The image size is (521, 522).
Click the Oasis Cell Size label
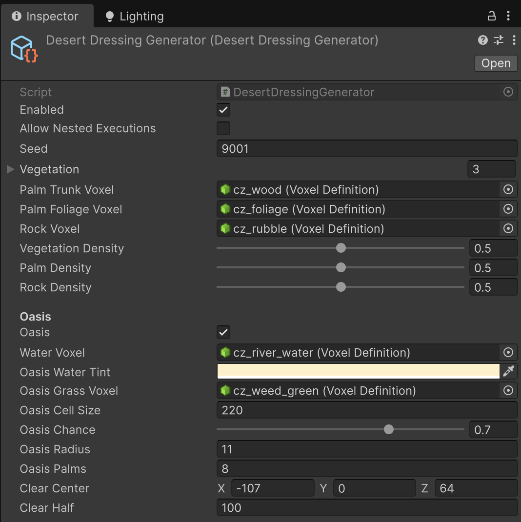coord(60,410)
